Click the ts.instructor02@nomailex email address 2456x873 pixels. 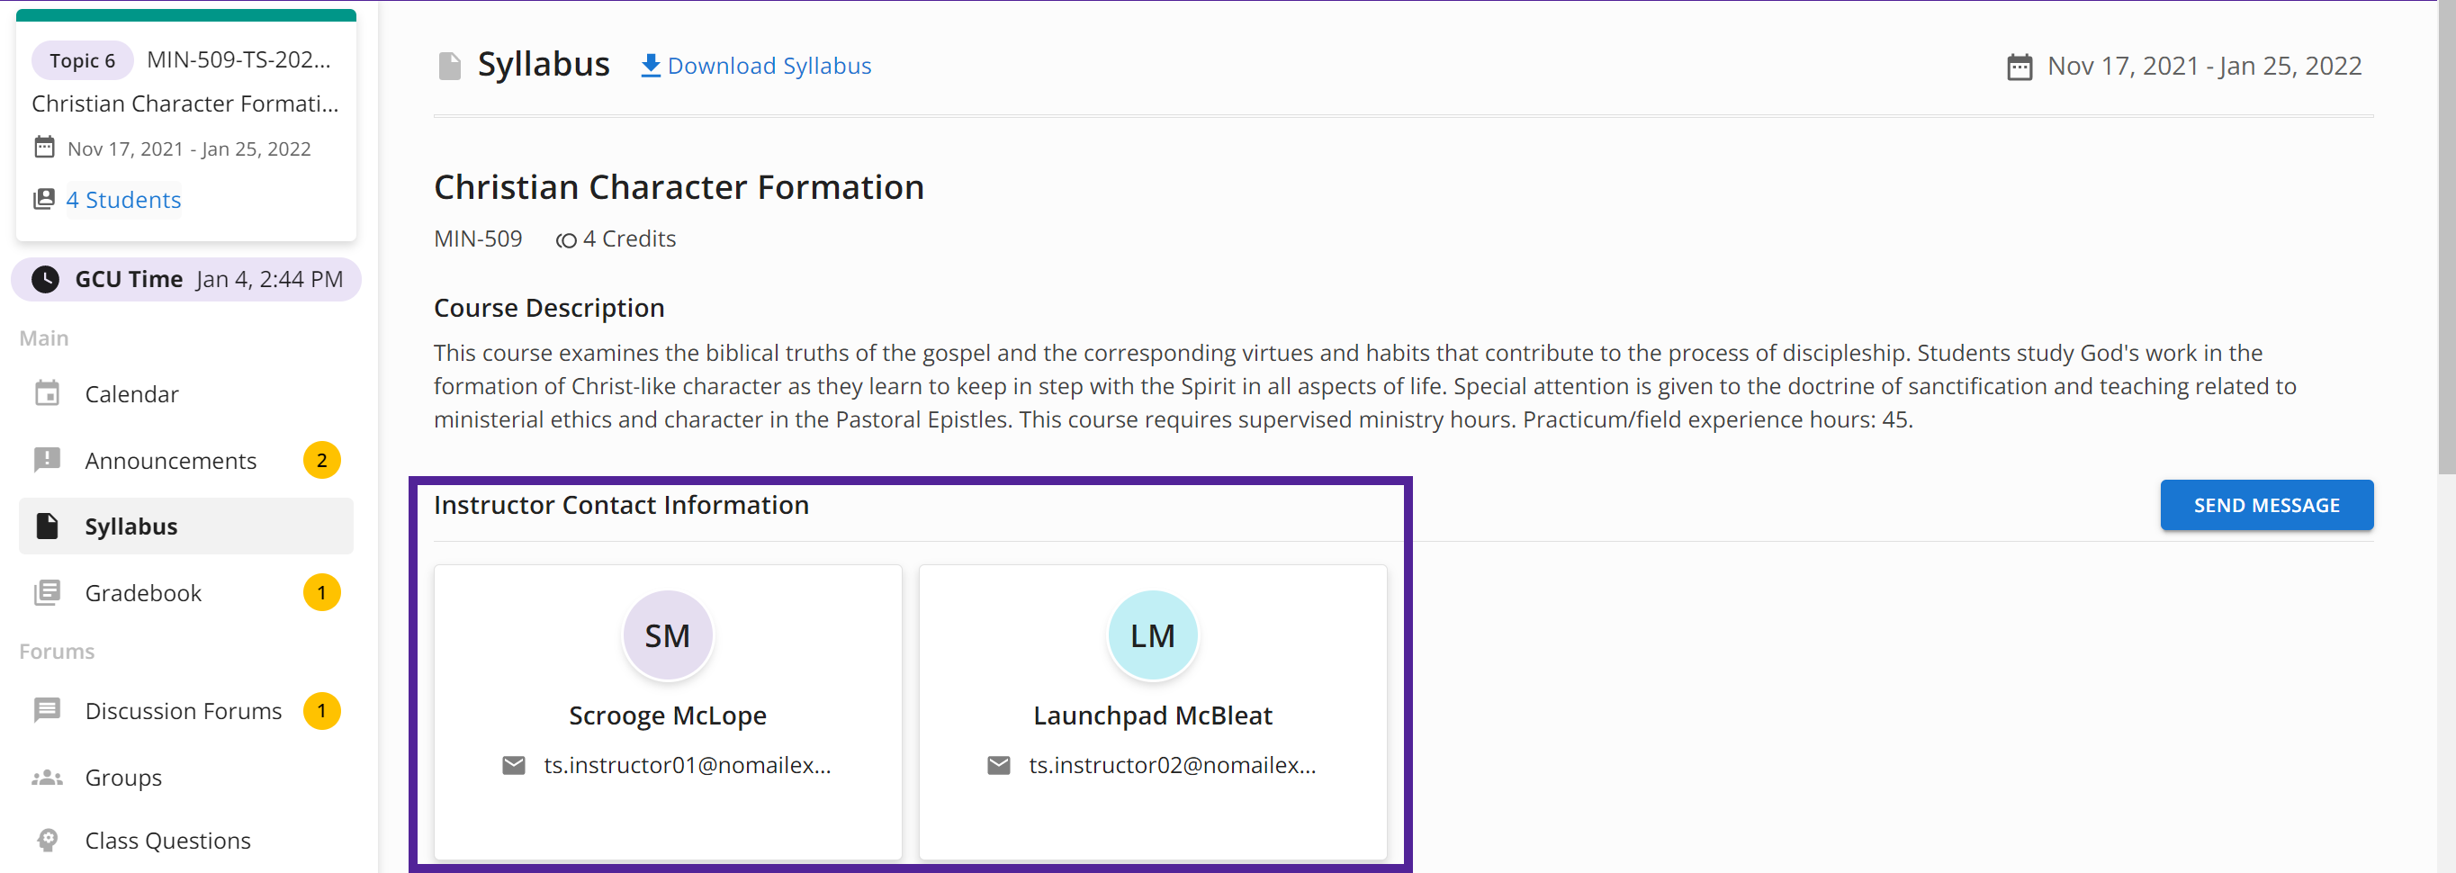coord(1173,765)
